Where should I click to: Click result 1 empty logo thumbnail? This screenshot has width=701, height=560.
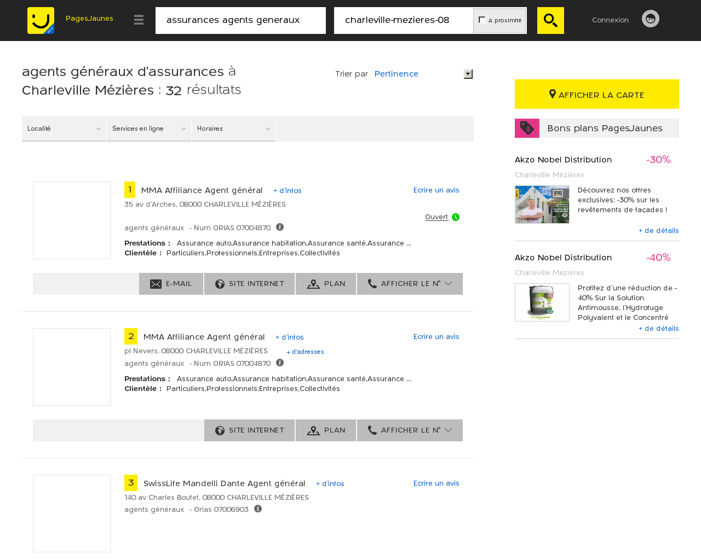point(72,220)
